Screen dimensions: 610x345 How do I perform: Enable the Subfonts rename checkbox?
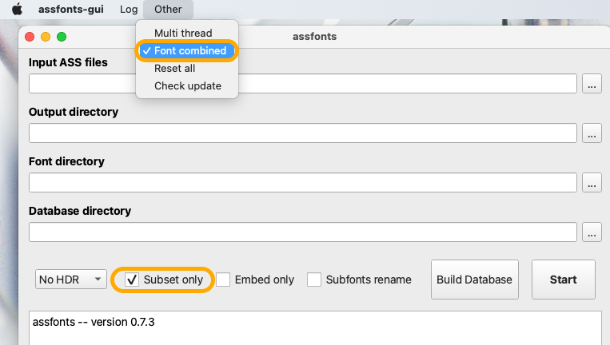coord(314,280)
